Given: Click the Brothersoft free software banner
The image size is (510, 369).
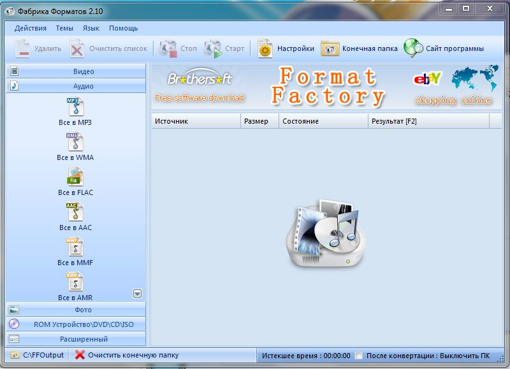Looking at the screenshot, I should [x=200, y=85].
